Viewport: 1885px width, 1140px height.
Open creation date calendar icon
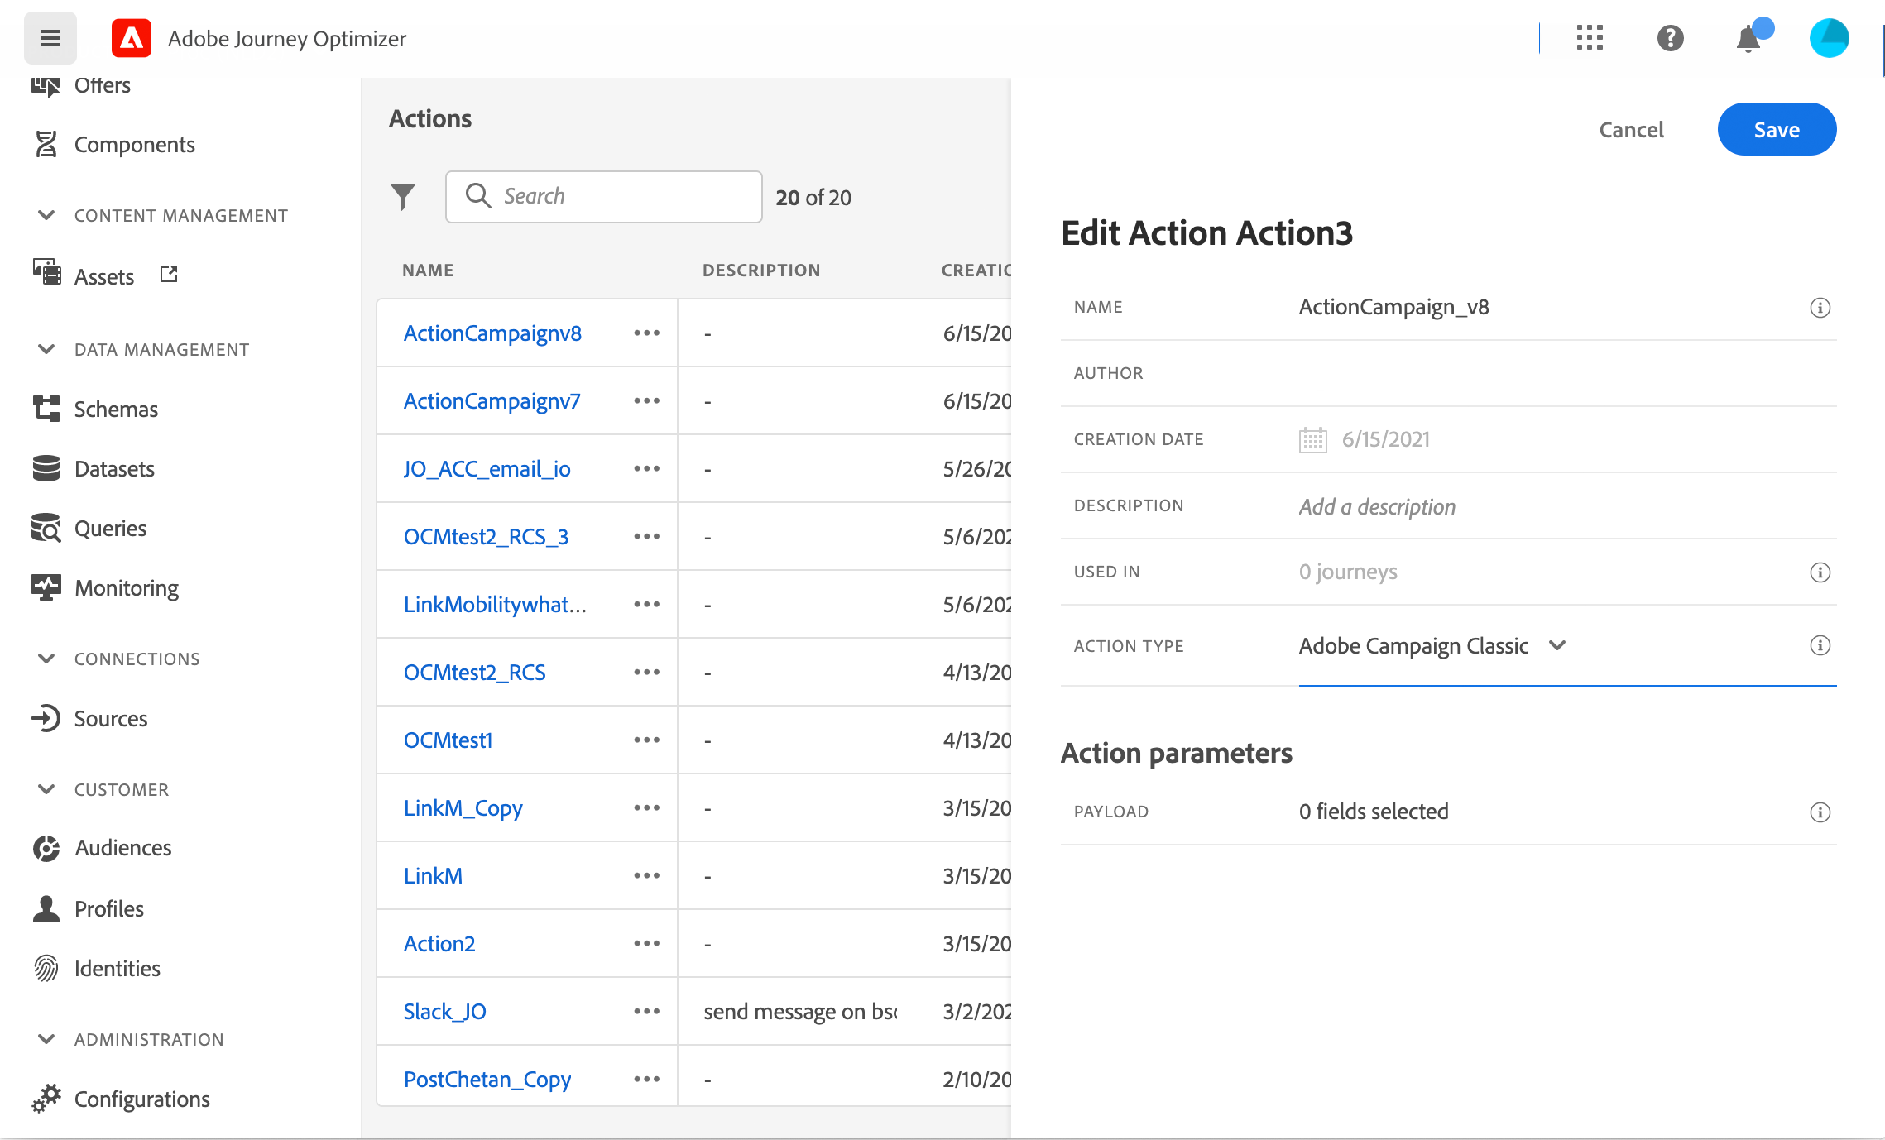click(x=1312, y=440)
